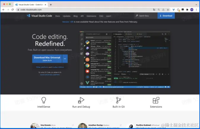
Task: Open the Docs menu item
Action: [58, 16]
